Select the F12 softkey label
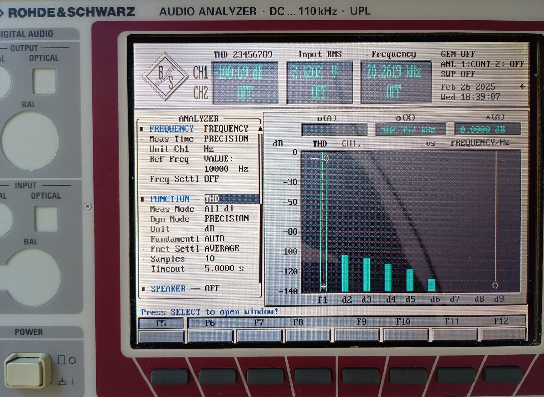The image size is (544, 397). point(501,321)
